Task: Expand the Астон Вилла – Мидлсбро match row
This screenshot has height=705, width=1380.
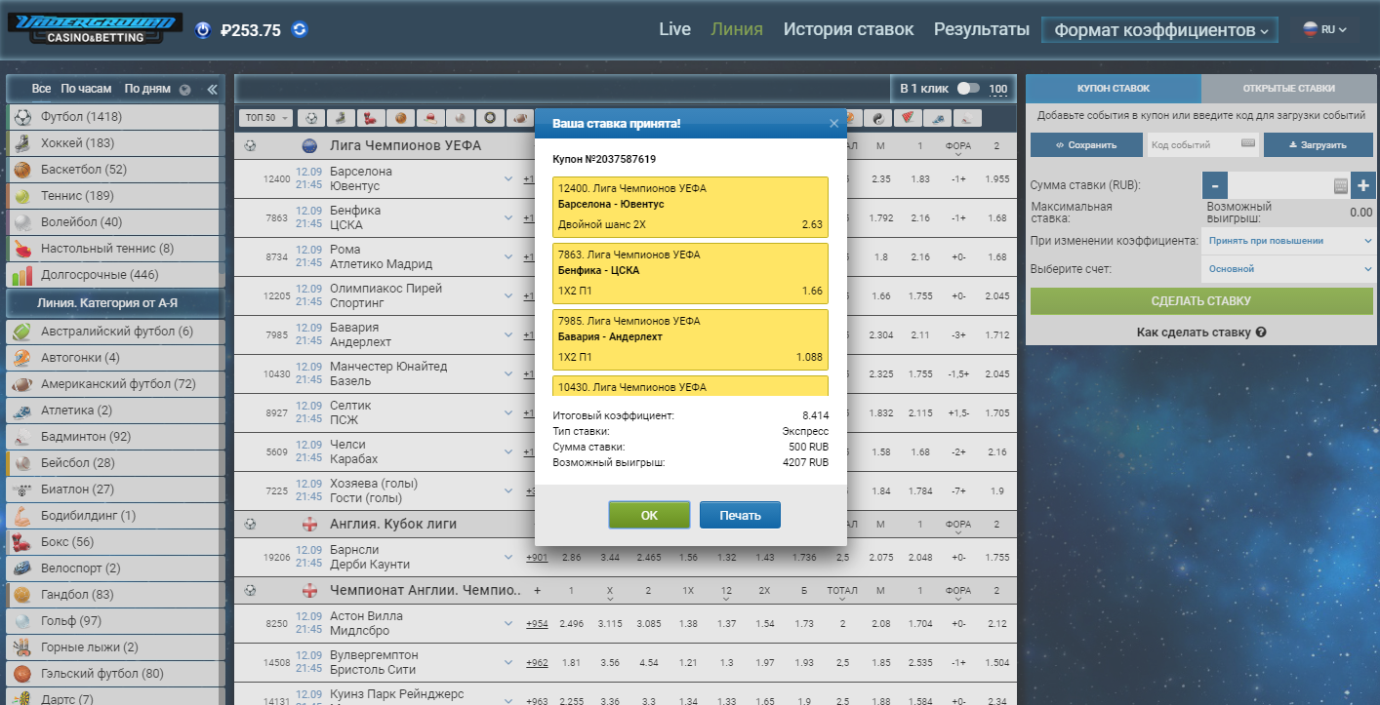Action: pyautogui.click(x=507, y=623)
